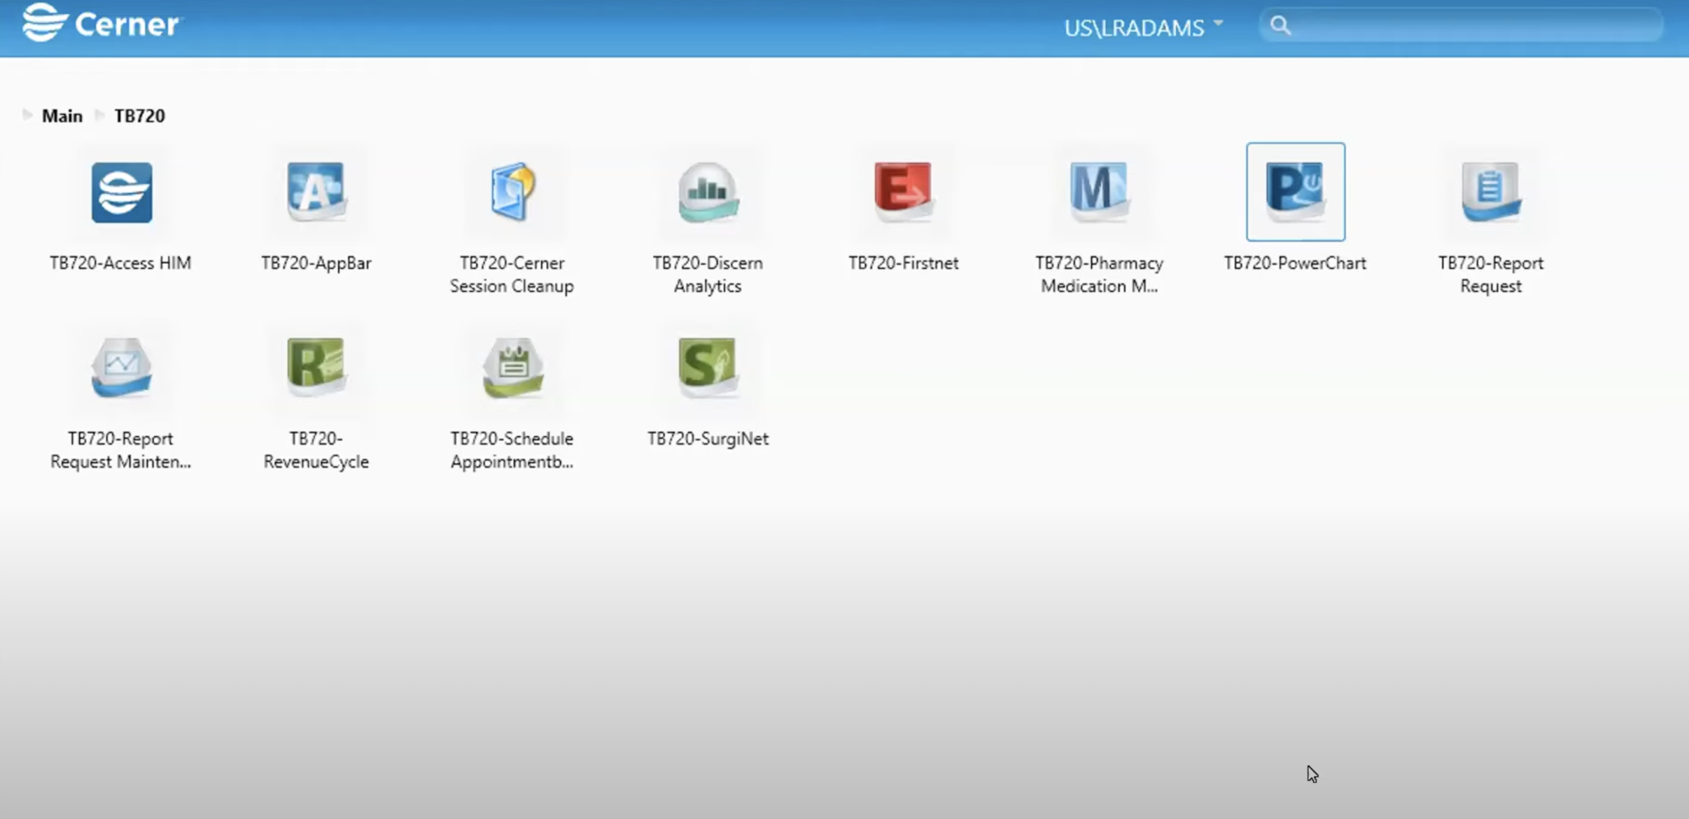Focus the search field in the header
1689x819 pixels.
pos(1461,26)
